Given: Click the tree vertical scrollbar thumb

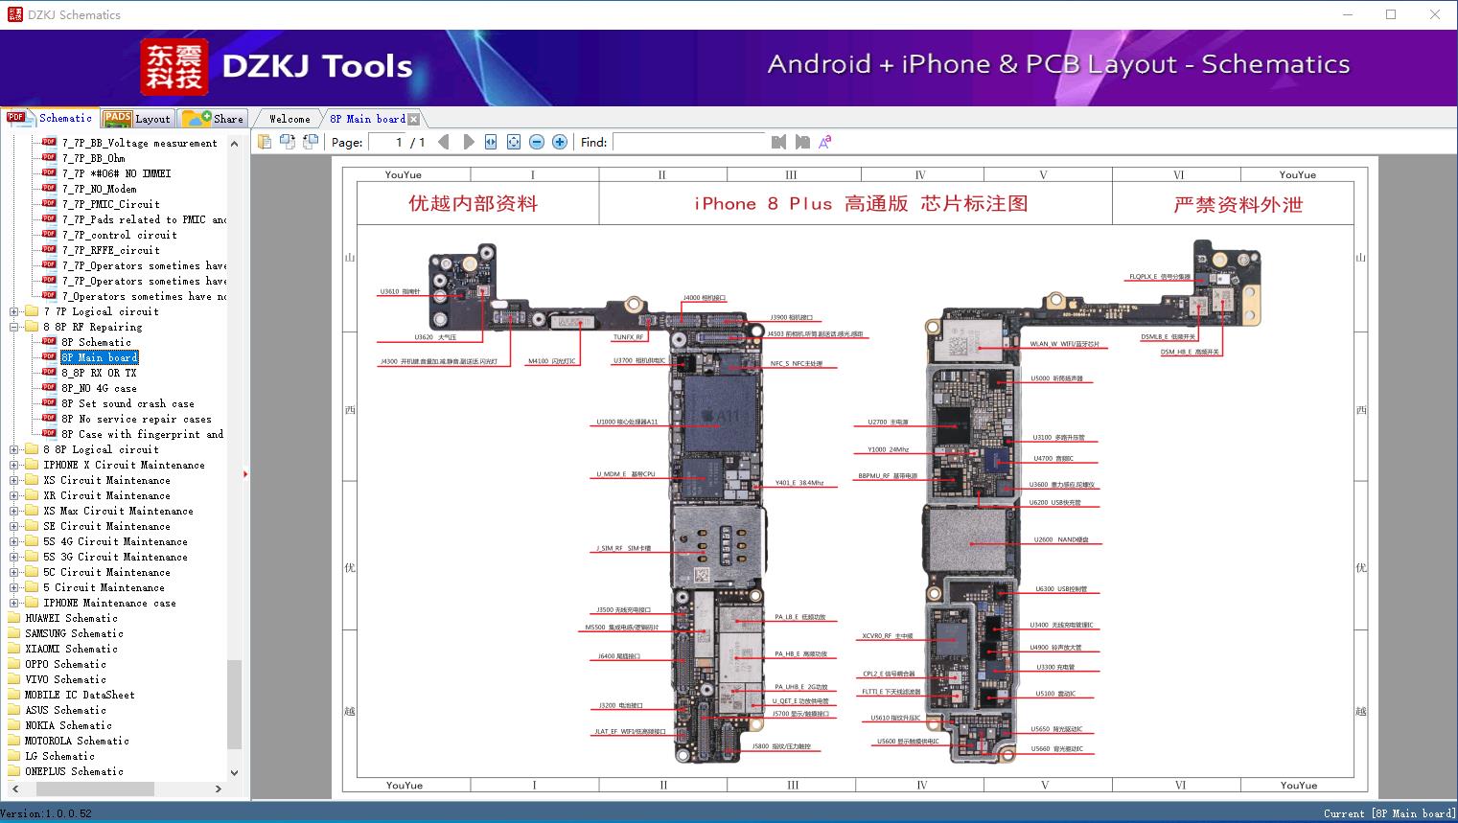Looking at the screenshot, I should point(235,704).
